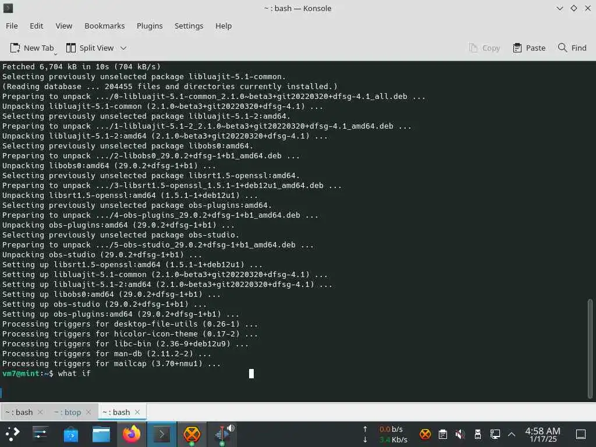Click 'Processing triggers for libc-bin' line
The width and height of the screenshot is (596, 447).
[x=125, y=343]
